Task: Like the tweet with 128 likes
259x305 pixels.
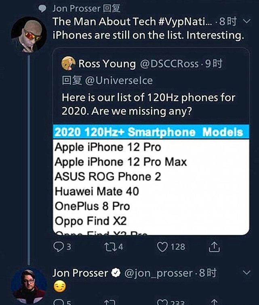Action: (162, 246)
